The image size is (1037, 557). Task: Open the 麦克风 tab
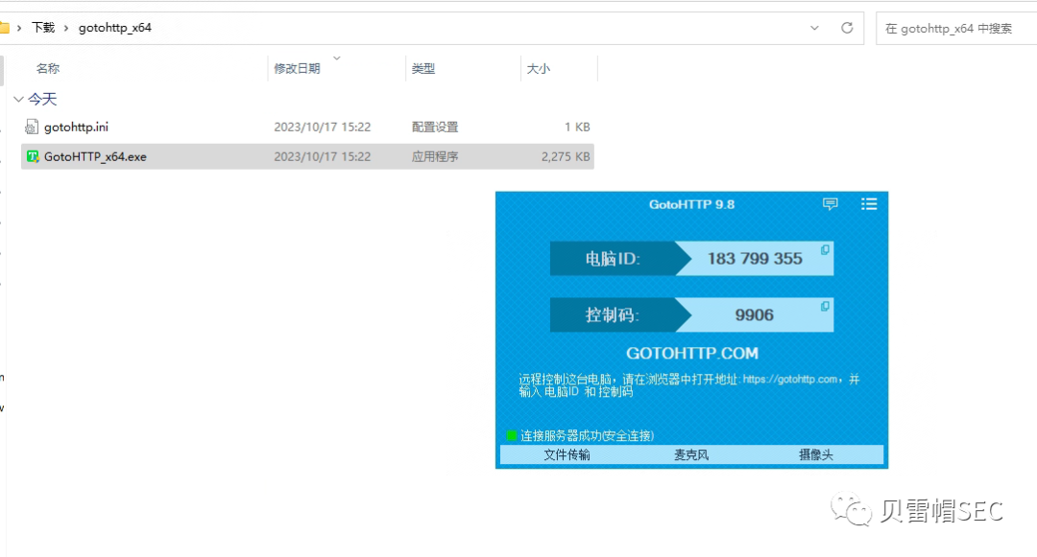(691, 454)
